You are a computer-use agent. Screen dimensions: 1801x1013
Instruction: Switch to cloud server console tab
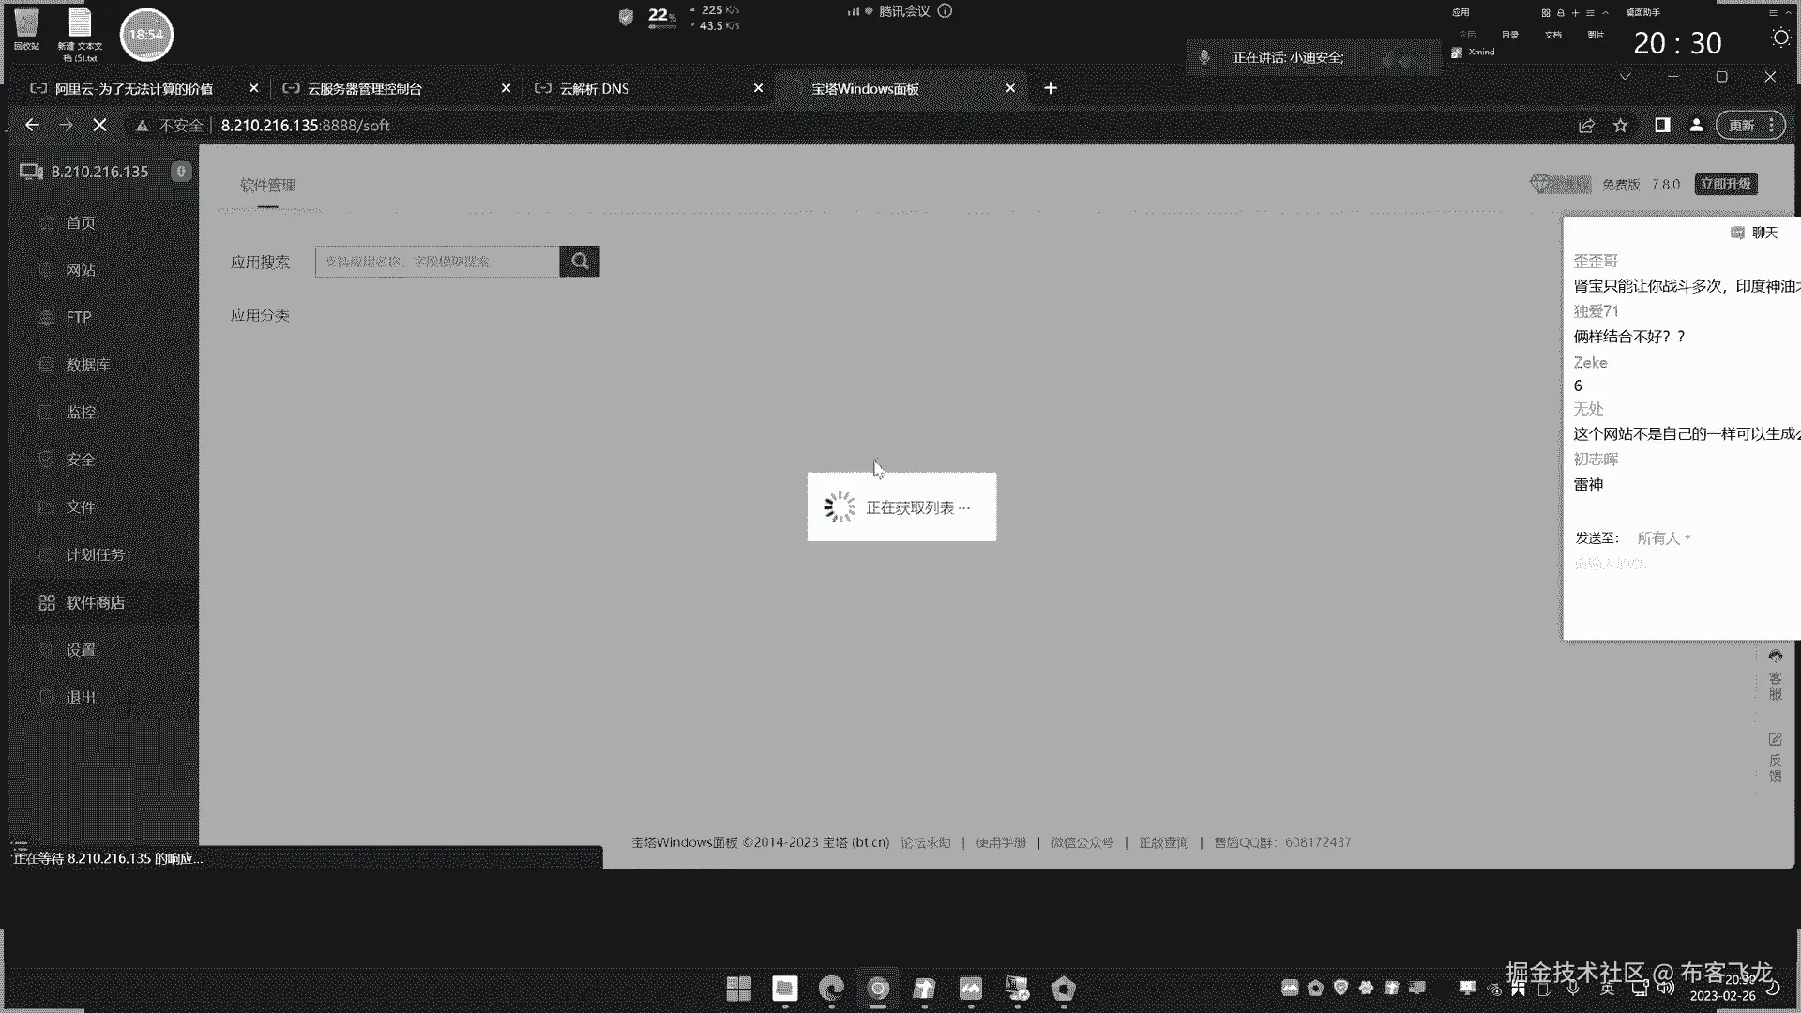click(x=364, y=88)
